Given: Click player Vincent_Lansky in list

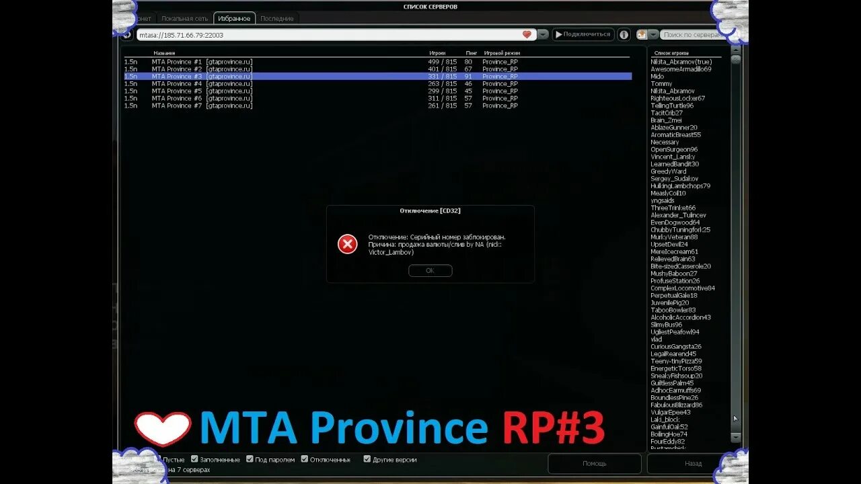Looking at the screenshot, I should click(x=673, y=157).
